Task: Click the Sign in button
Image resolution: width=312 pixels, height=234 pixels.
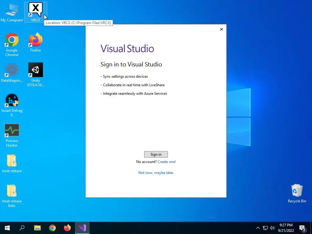Action: point(156,154)
